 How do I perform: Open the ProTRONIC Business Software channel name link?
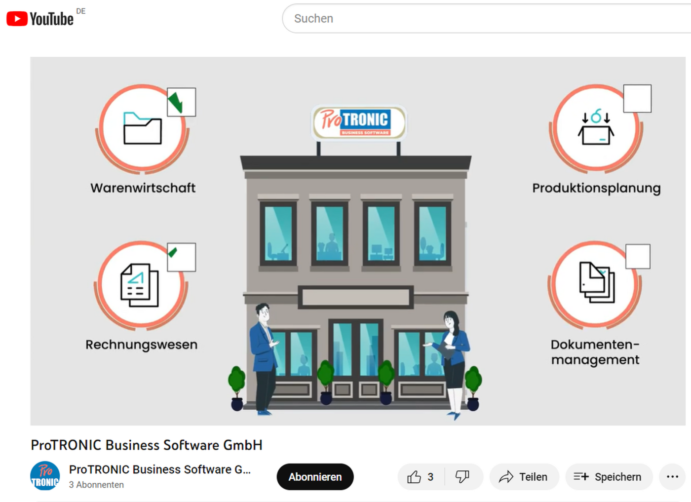click(x=159, y=469)
